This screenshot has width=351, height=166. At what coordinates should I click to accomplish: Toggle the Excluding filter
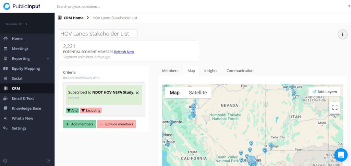tap(91, 110)
